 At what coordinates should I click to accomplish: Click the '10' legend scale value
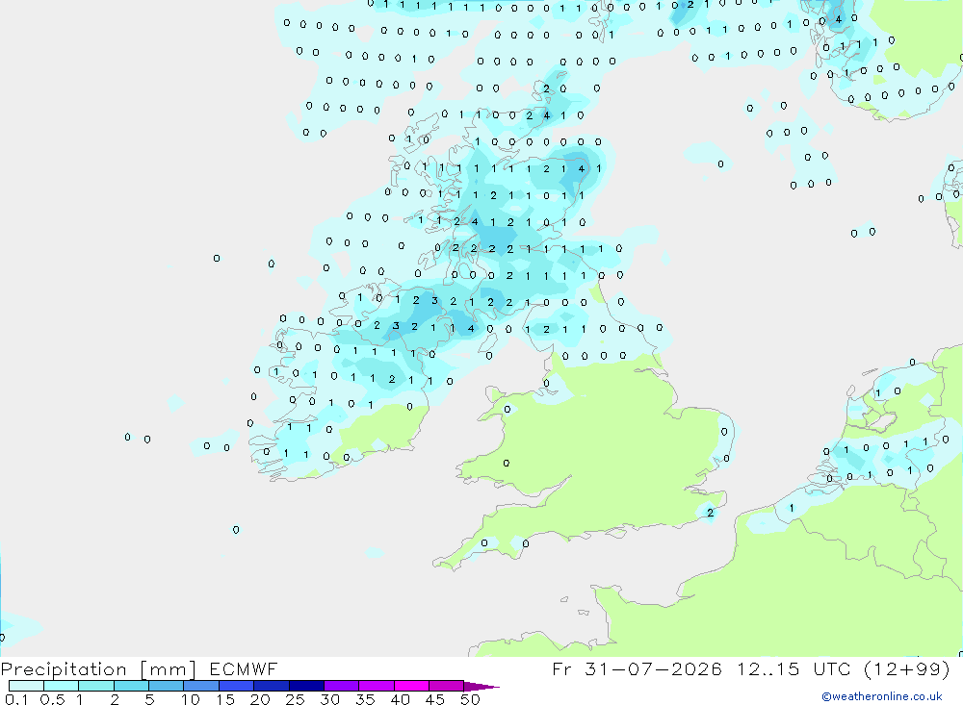tap(191, 699)
